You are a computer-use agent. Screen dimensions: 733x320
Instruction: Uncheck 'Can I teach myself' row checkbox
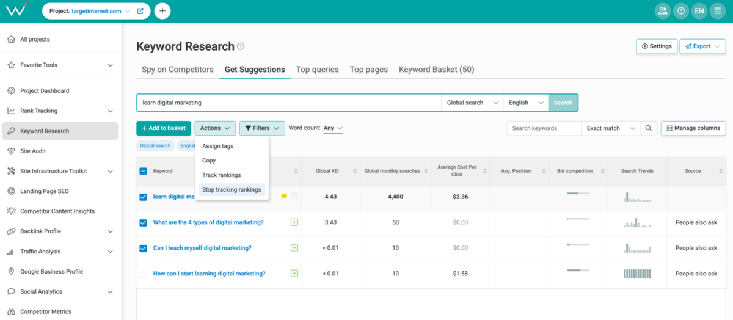point(143,248)
